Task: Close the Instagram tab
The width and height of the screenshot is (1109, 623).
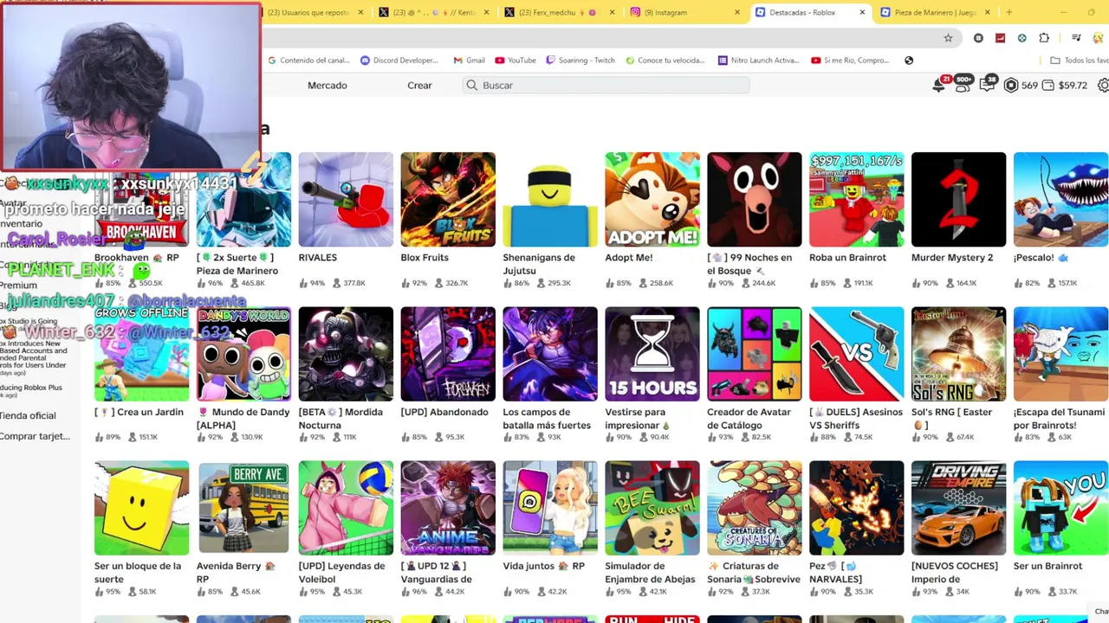Action: point(737,12)
